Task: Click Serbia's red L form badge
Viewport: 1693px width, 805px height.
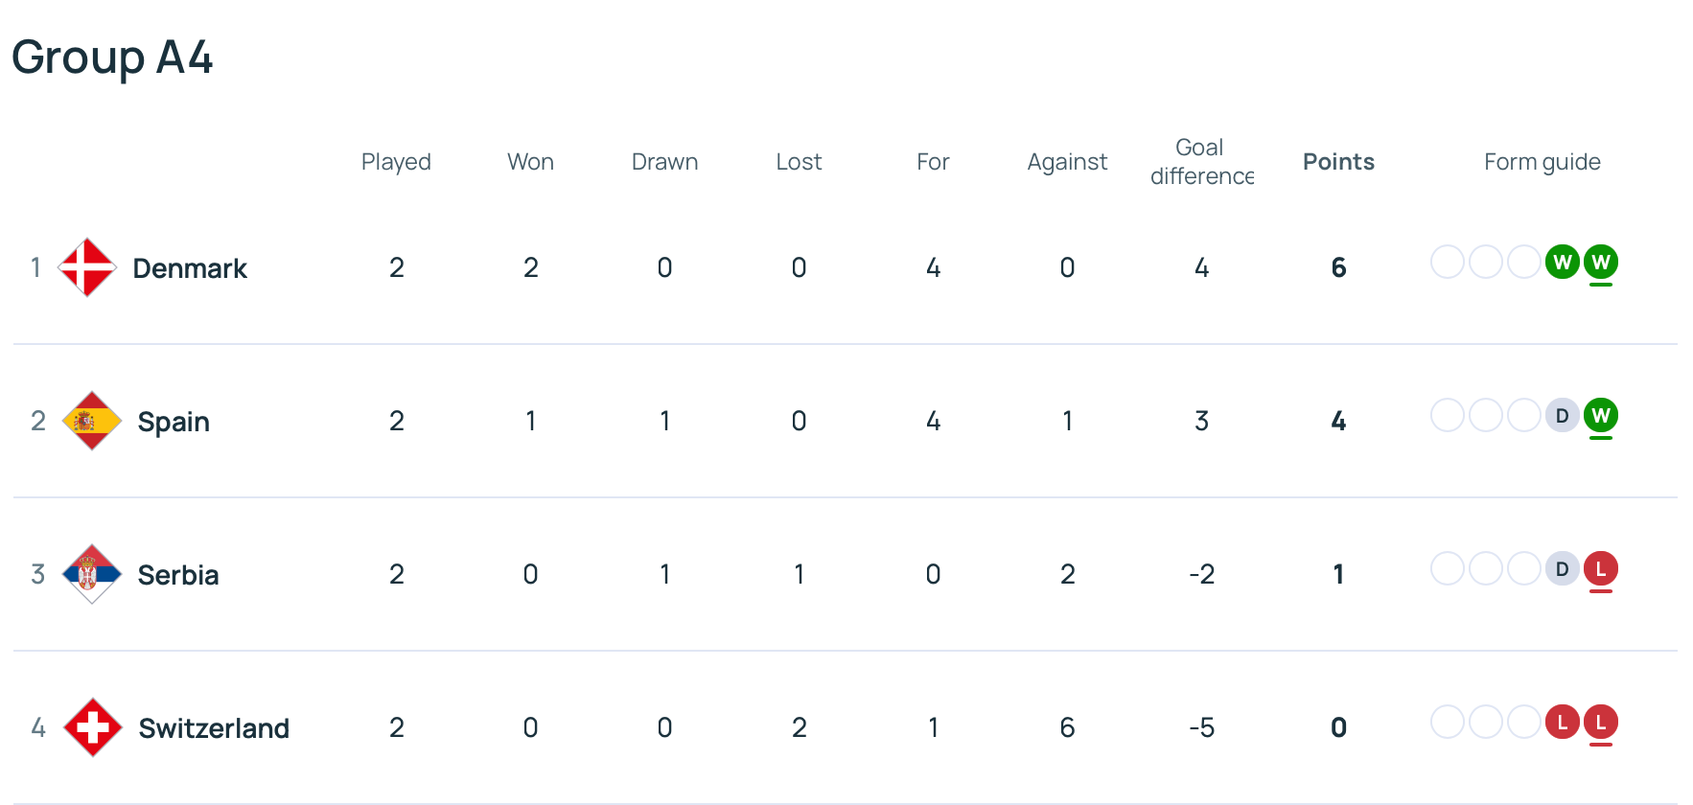Action: click(1601, 568)
